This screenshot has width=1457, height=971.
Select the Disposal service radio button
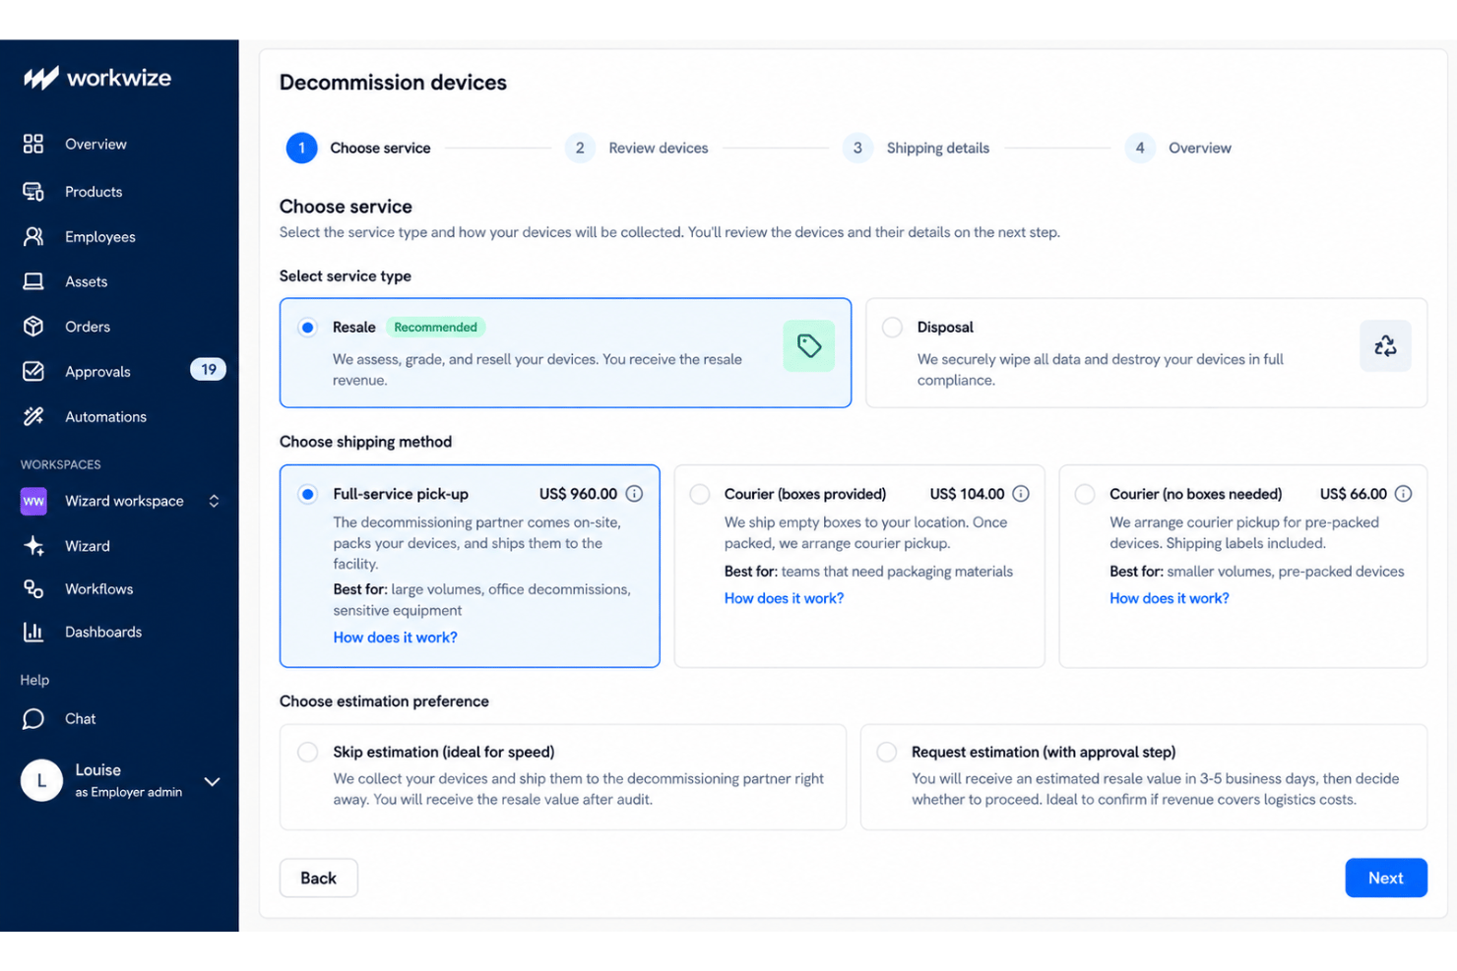[x=892, y=328]
